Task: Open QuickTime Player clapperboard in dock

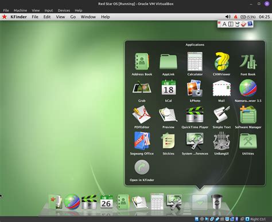Action: pyautogui.click(x=89, y=202)
